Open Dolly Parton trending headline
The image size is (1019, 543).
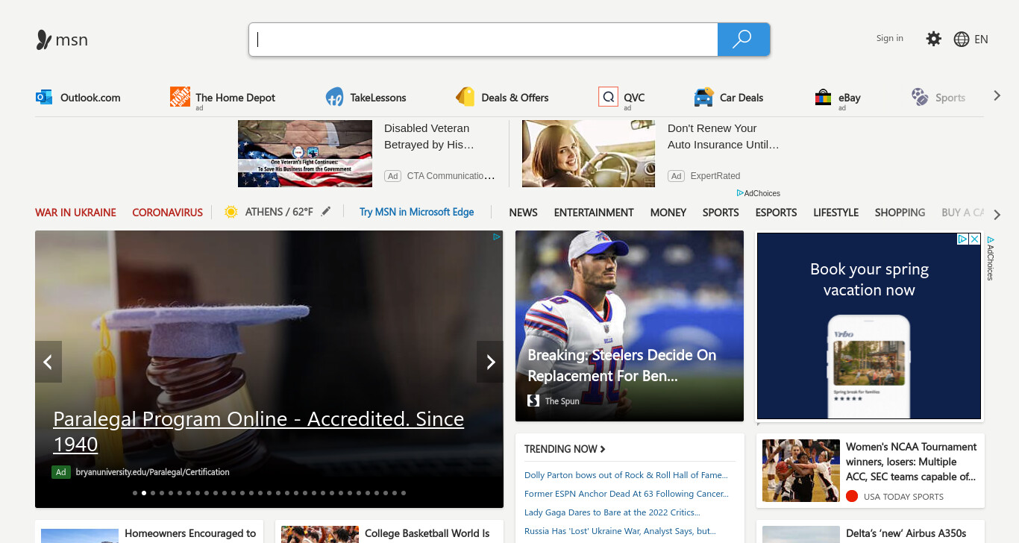coord(626,475)
